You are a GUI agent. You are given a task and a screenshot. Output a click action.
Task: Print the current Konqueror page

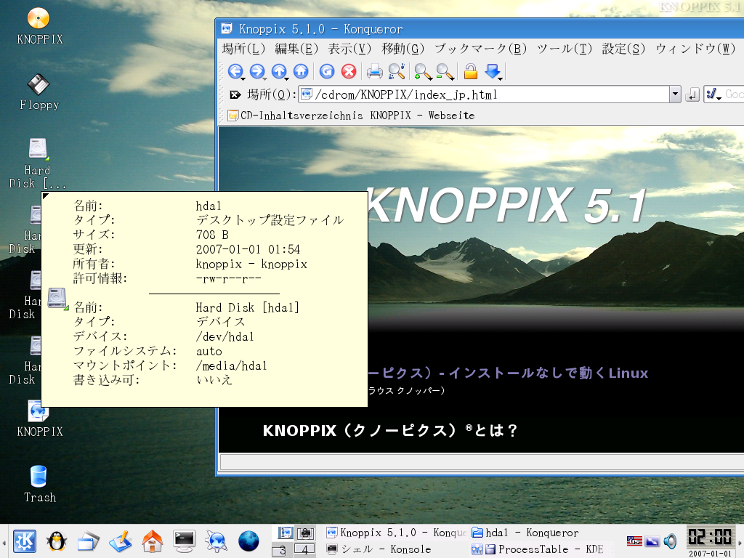pos(374,72)
